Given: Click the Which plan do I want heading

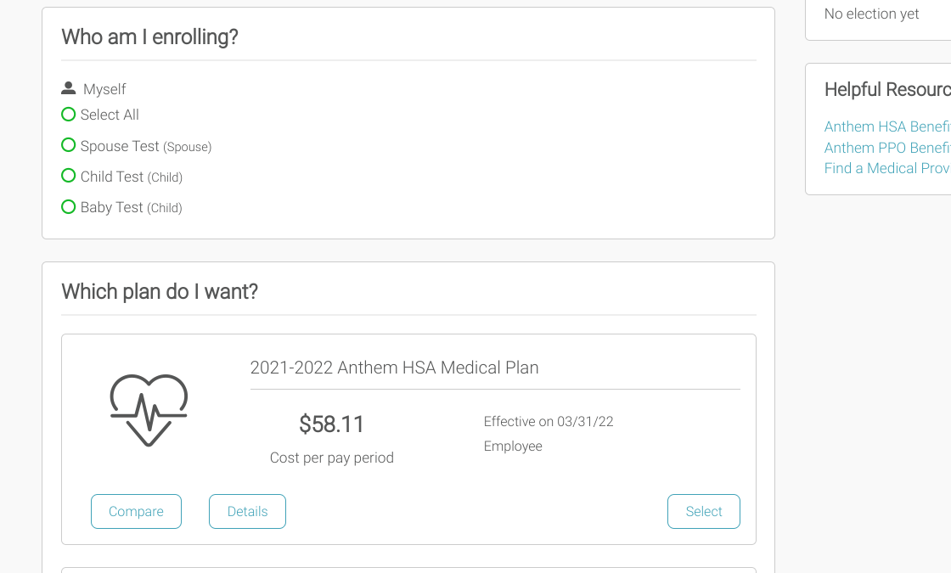Looking at the screenshot, I should (x=160, y=291).
